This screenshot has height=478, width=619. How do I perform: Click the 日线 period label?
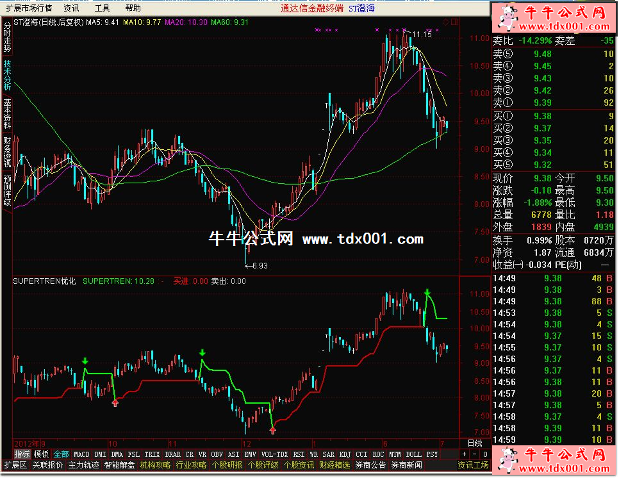475,443
